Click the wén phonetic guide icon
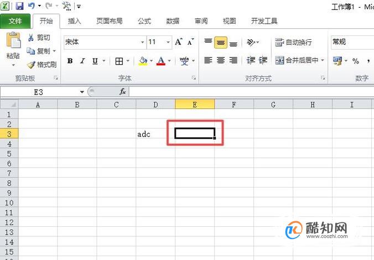374x260 pixels. pyautogui.click(x=184, y=61)
